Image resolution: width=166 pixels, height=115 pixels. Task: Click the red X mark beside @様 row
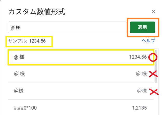coord(154,92)
